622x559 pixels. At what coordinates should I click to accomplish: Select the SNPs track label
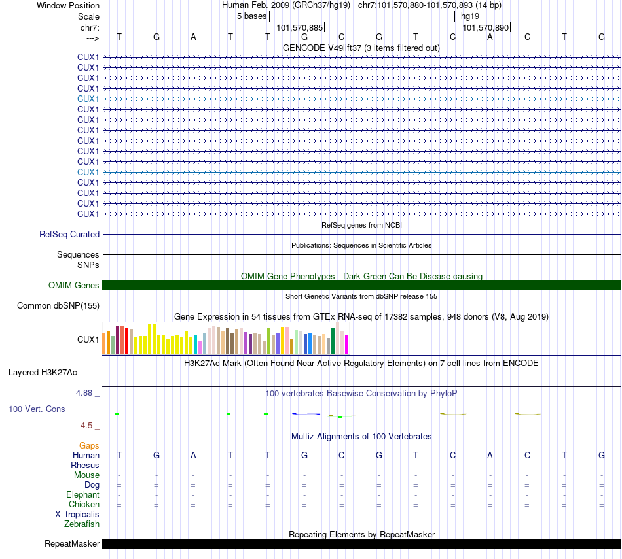tap(88, 265)
